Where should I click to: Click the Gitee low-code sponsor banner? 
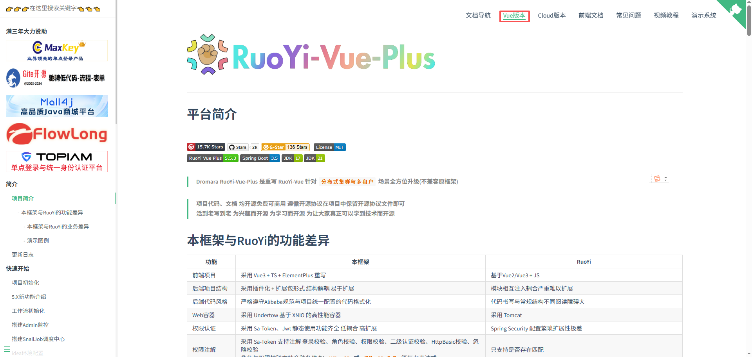tap(57, 78)
